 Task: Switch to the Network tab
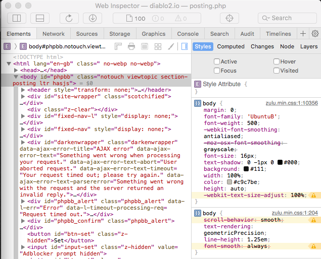coord(53,34)
